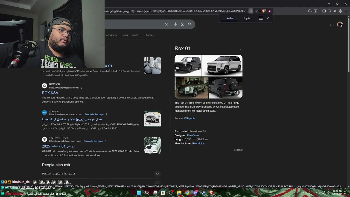Click the page vertical scrollbar
The image size is (350, 197).
[x=348, y=45]
